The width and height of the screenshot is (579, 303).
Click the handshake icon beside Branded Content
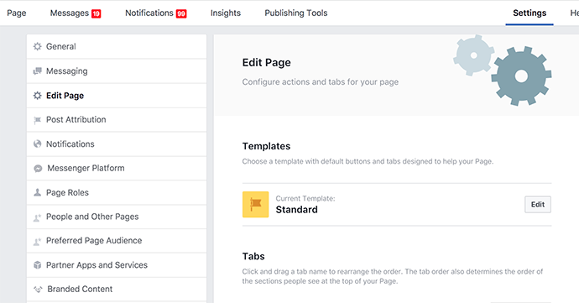[x=38, y=290]
